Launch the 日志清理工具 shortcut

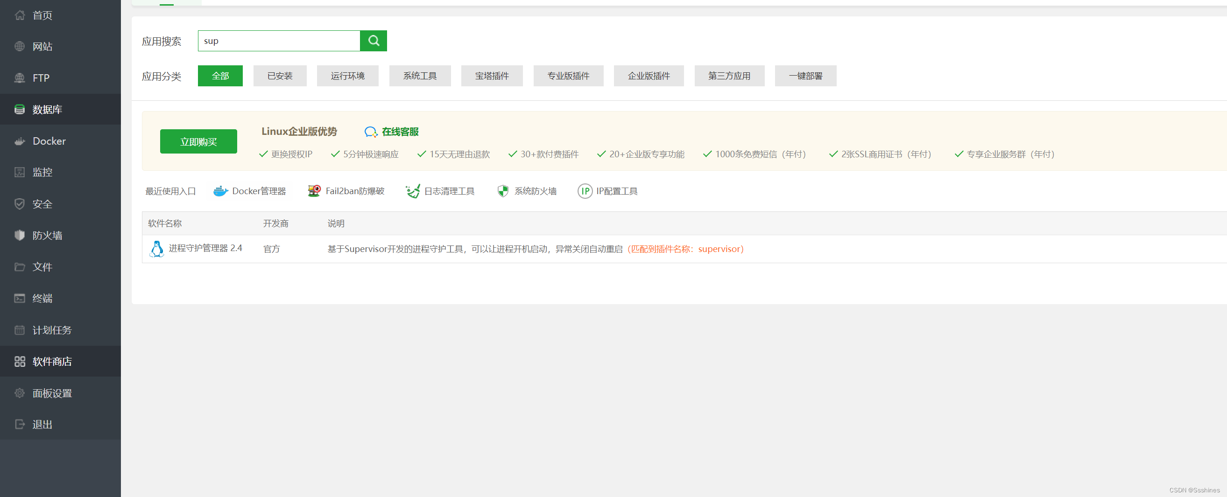tap(440, 191)
